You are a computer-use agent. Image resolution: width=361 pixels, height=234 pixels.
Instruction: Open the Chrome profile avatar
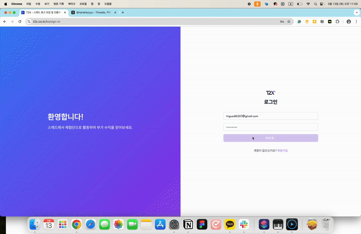(349, 21)
